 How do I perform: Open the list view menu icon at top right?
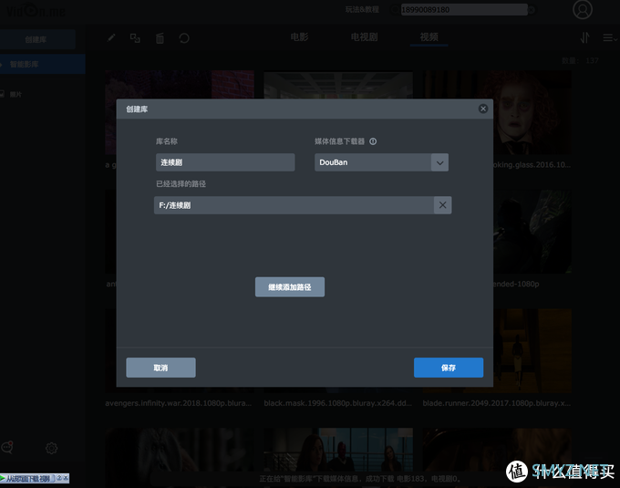click(609, 38)
